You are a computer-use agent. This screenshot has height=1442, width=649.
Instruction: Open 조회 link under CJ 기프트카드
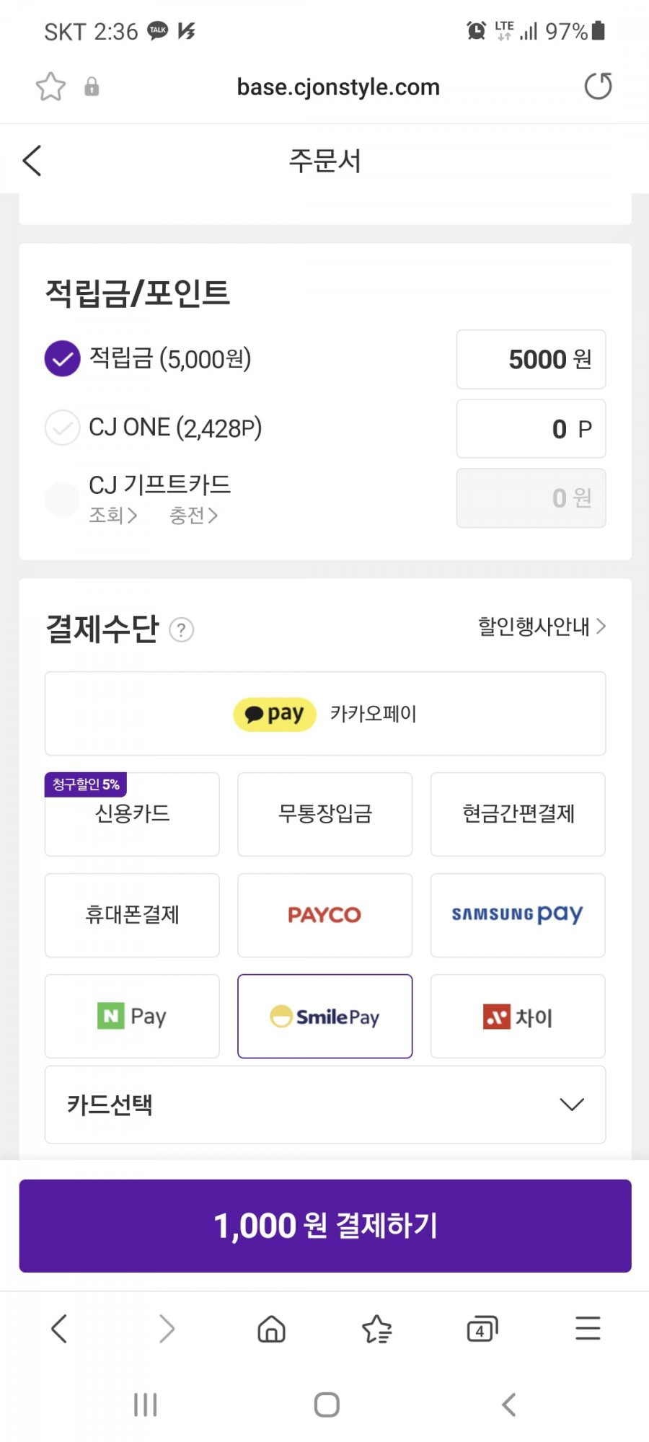tap(113, 516)
